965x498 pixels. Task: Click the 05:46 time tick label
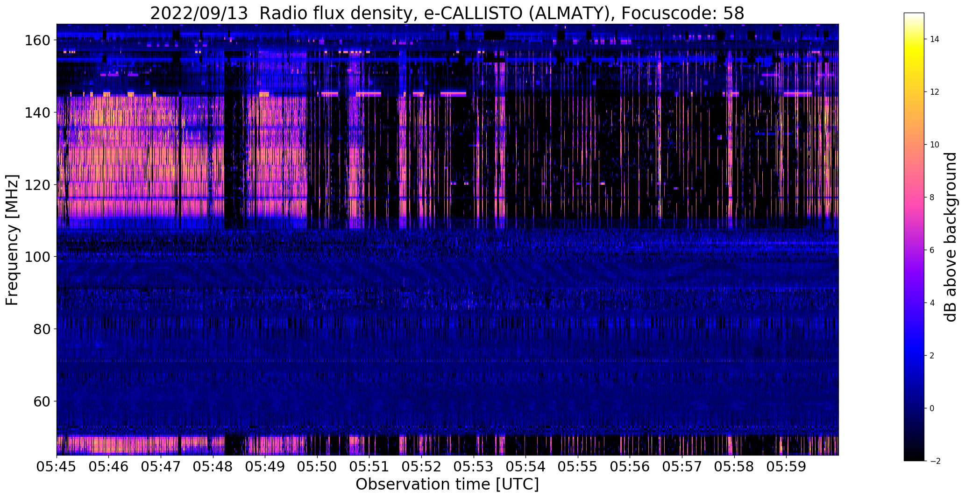pos(109,467)
